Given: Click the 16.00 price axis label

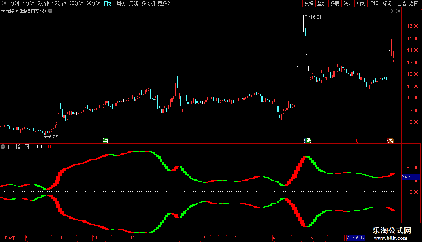Looking at the screenshot, I should (413, 26).
